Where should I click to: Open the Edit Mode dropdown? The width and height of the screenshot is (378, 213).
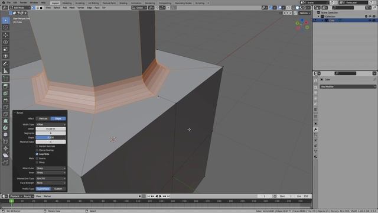(19, 8)
